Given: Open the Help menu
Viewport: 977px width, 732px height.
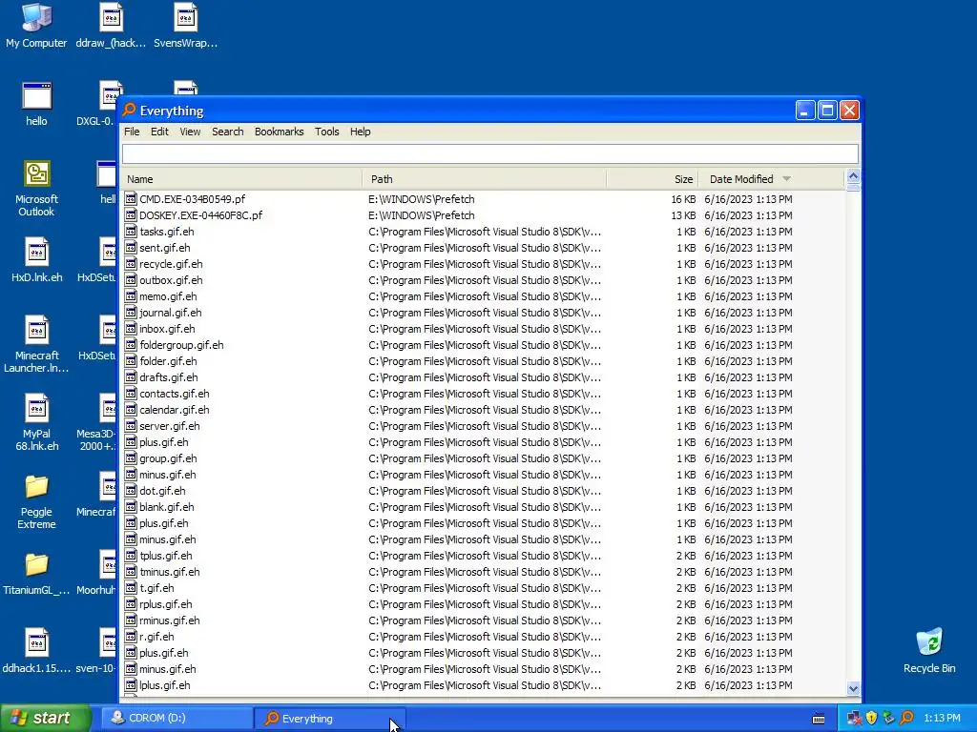Looking at the screenshot, I should click(360, 132).
